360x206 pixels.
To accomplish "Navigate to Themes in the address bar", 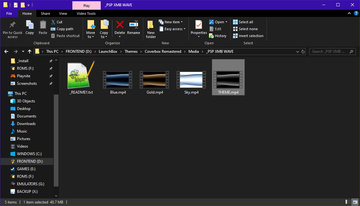I will pyautogui.click(x=131, y=51).
